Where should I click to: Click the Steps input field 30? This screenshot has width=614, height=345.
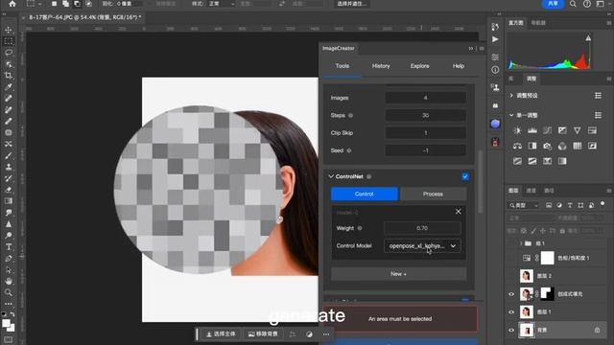pos(425,115)
